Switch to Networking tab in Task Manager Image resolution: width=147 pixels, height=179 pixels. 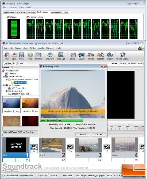pyautogui.click(x=56, y=13)
